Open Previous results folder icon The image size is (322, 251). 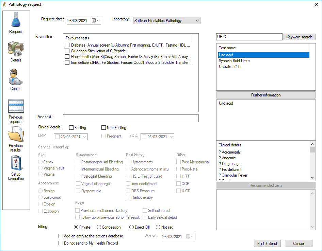coord(16,135)
